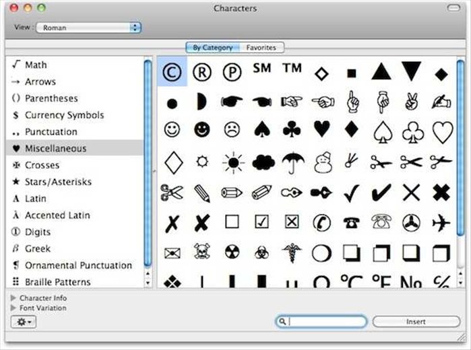471x350 pixels.
Task: Choose the umbrella symbol
Action: pyautogui.click(x=293, y=163)
